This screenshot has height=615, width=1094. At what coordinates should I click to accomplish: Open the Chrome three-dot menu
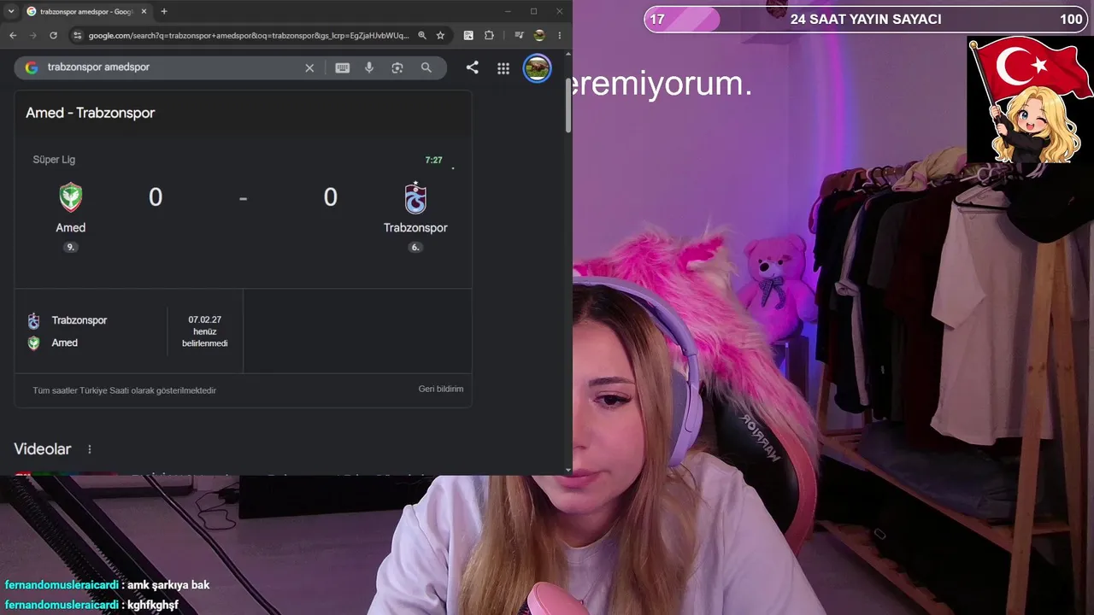tap(560, 35)
